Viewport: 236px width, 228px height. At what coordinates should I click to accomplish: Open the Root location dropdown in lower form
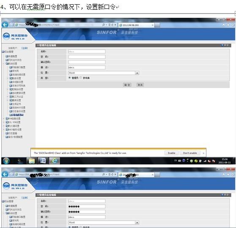point(137,222)
